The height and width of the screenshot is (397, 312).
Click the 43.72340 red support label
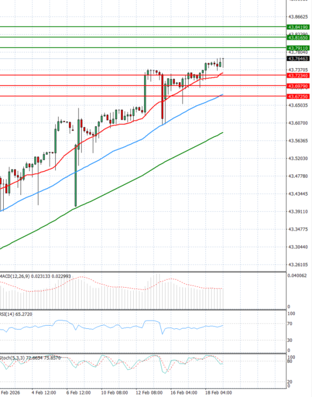coord(298,75)
